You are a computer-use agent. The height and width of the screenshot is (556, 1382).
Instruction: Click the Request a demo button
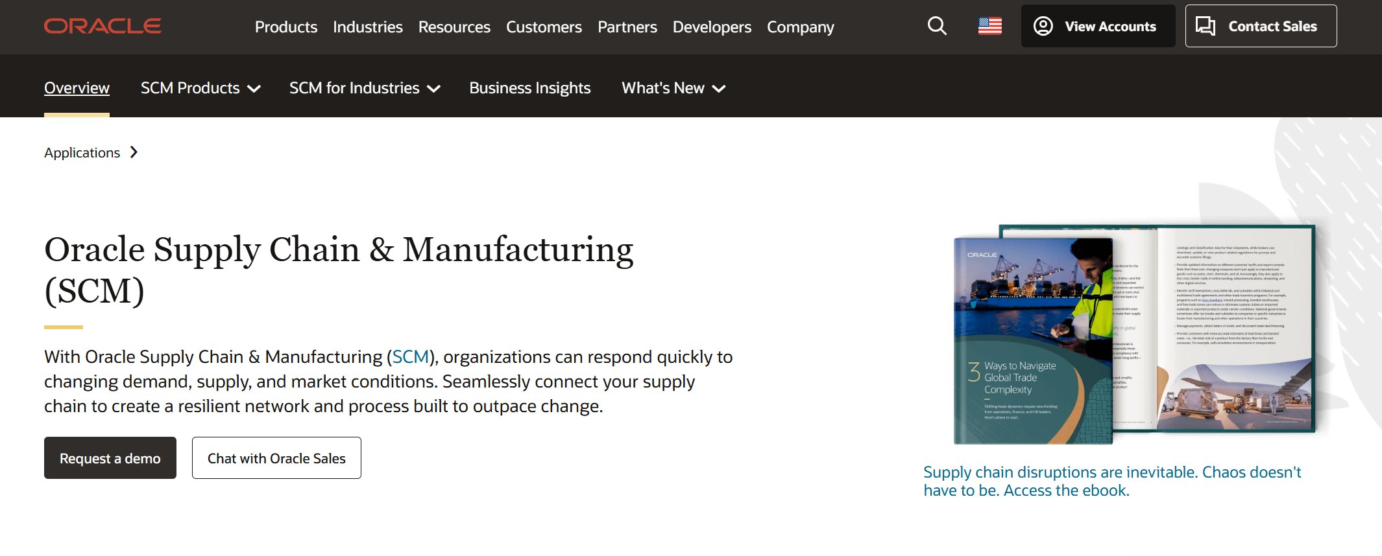[110, 458]
